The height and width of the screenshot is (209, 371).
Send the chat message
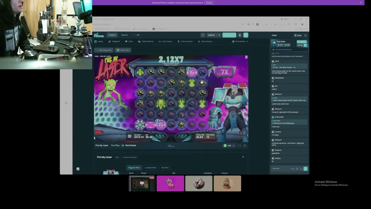[305, 169]
